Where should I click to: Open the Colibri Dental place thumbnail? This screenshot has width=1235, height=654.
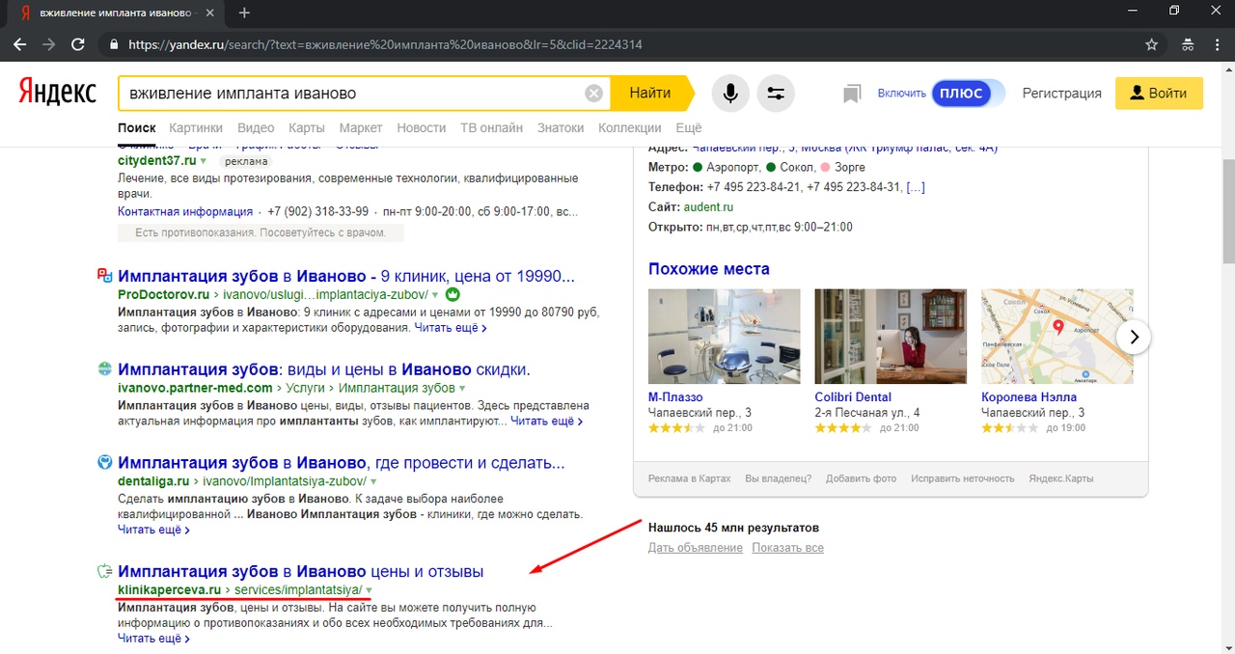tap(891, 337)
